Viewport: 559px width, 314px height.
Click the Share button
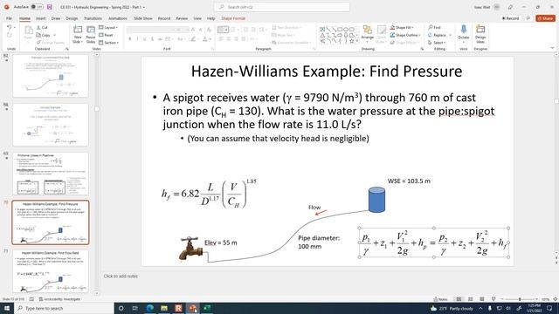click(545, 18)
